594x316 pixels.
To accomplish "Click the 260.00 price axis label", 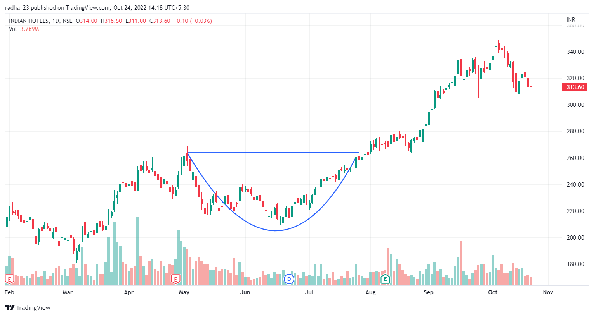I will (x=575, y=158).
